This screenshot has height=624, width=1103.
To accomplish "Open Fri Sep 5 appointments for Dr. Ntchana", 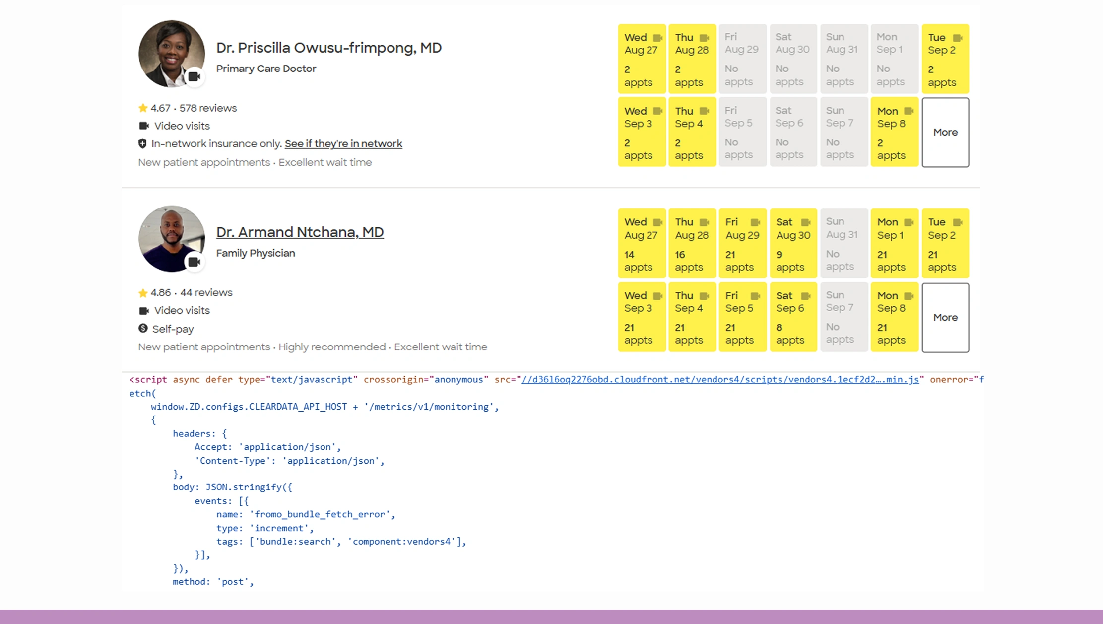I will (x=742, y=317).
